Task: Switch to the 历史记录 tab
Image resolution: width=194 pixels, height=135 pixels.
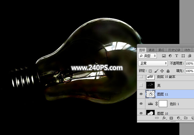Action: [174, 50]
